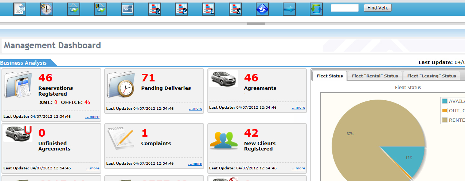Screen dimensions: 465x181
Task: Open the planner chart icon labeled L
Action: coord(208,9)
